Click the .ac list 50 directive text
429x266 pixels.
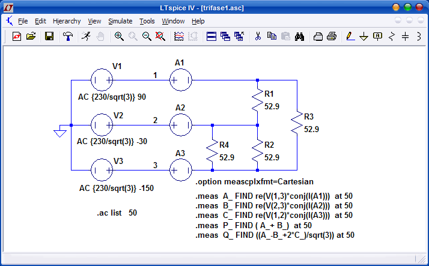tap(117, 213)
